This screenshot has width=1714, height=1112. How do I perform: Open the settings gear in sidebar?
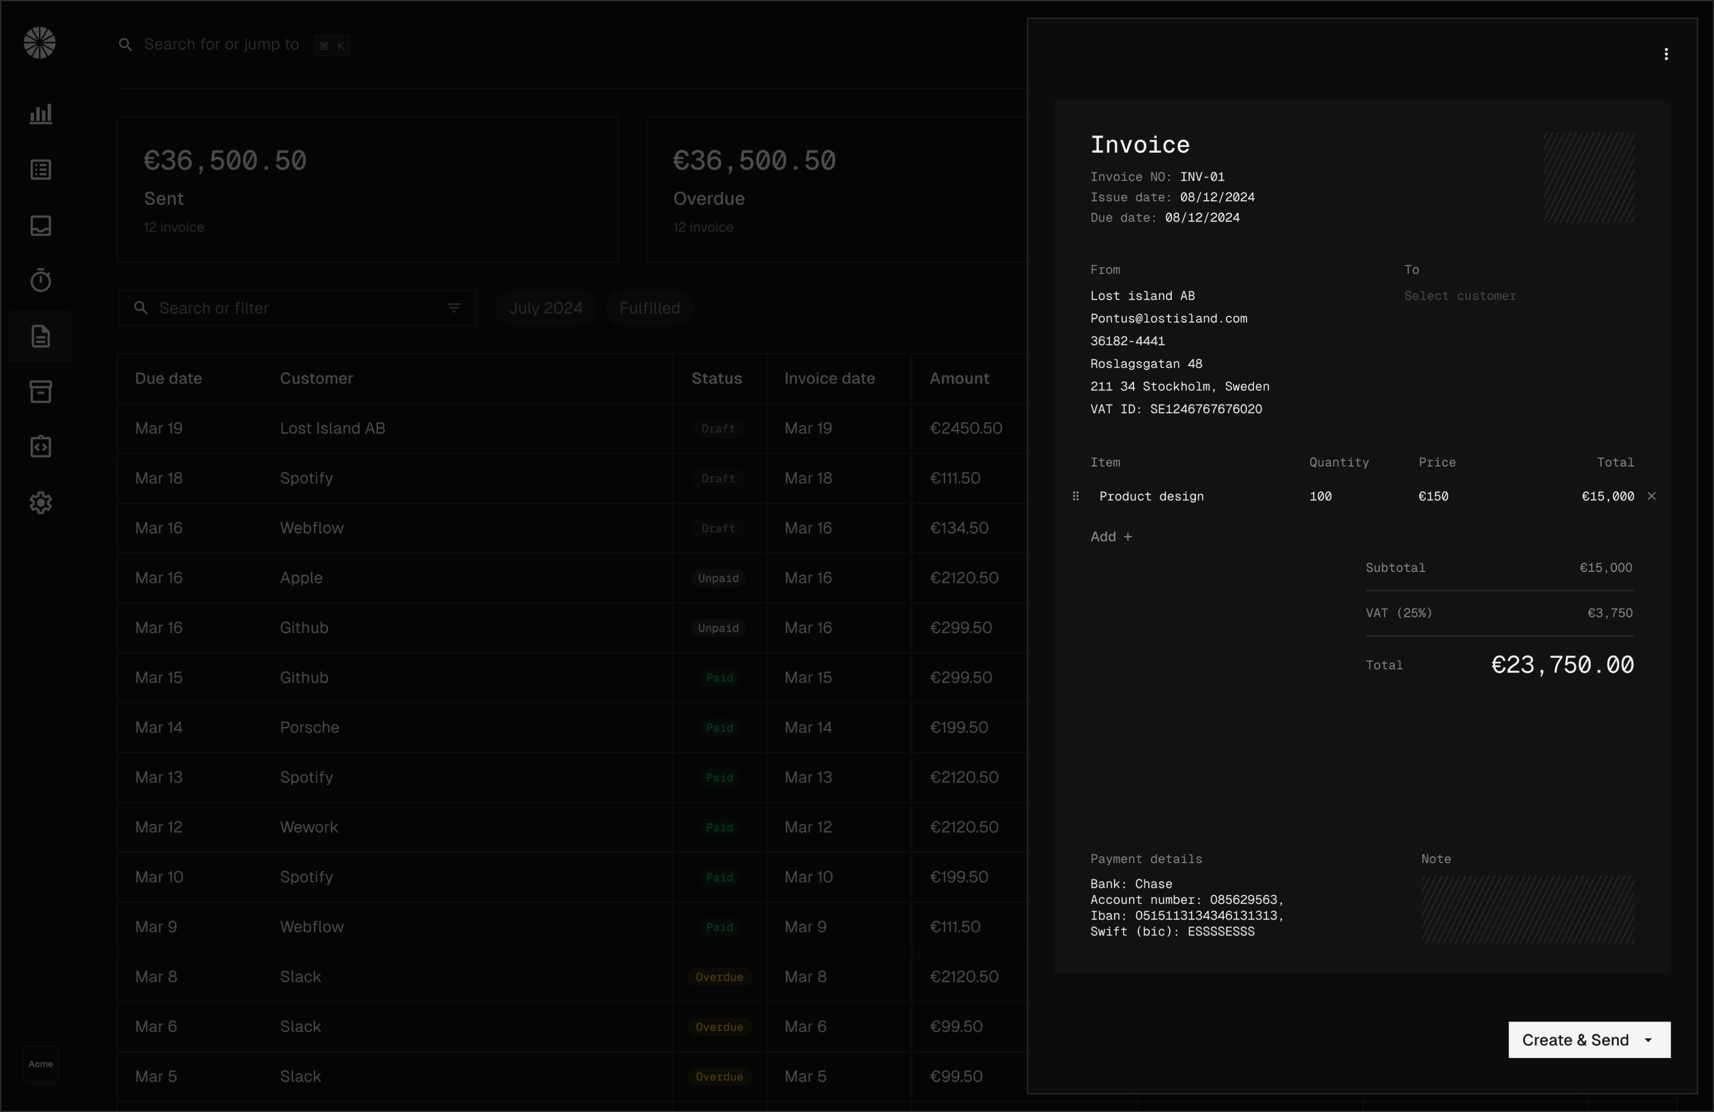(x=40, y=502)
